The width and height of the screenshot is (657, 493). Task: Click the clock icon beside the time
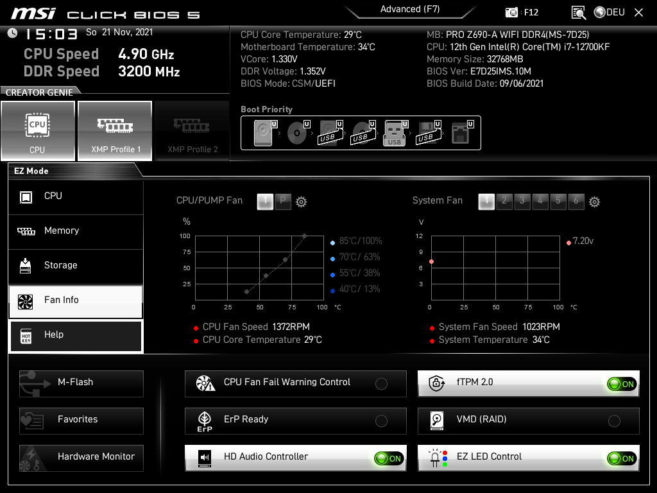pyautogui.click(x=13, y=33)
